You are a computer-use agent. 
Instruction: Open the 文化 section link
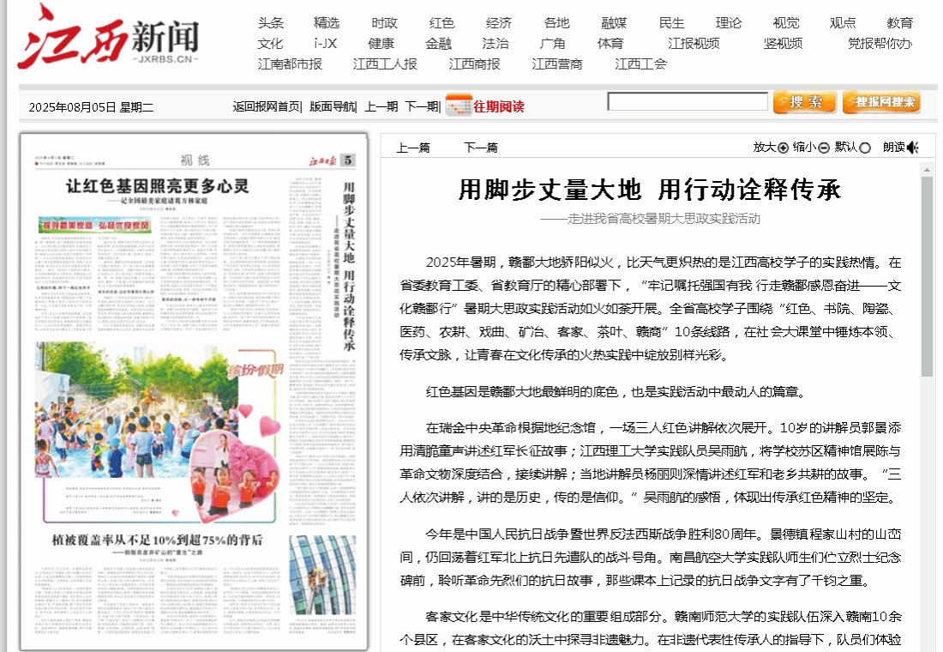pos(270,44)
